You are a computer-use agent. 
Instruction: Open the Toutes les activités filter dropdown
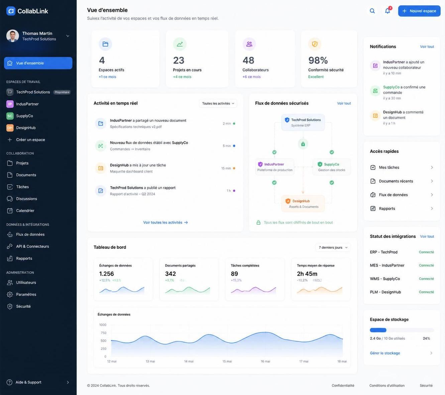click(x=218, y=104)
